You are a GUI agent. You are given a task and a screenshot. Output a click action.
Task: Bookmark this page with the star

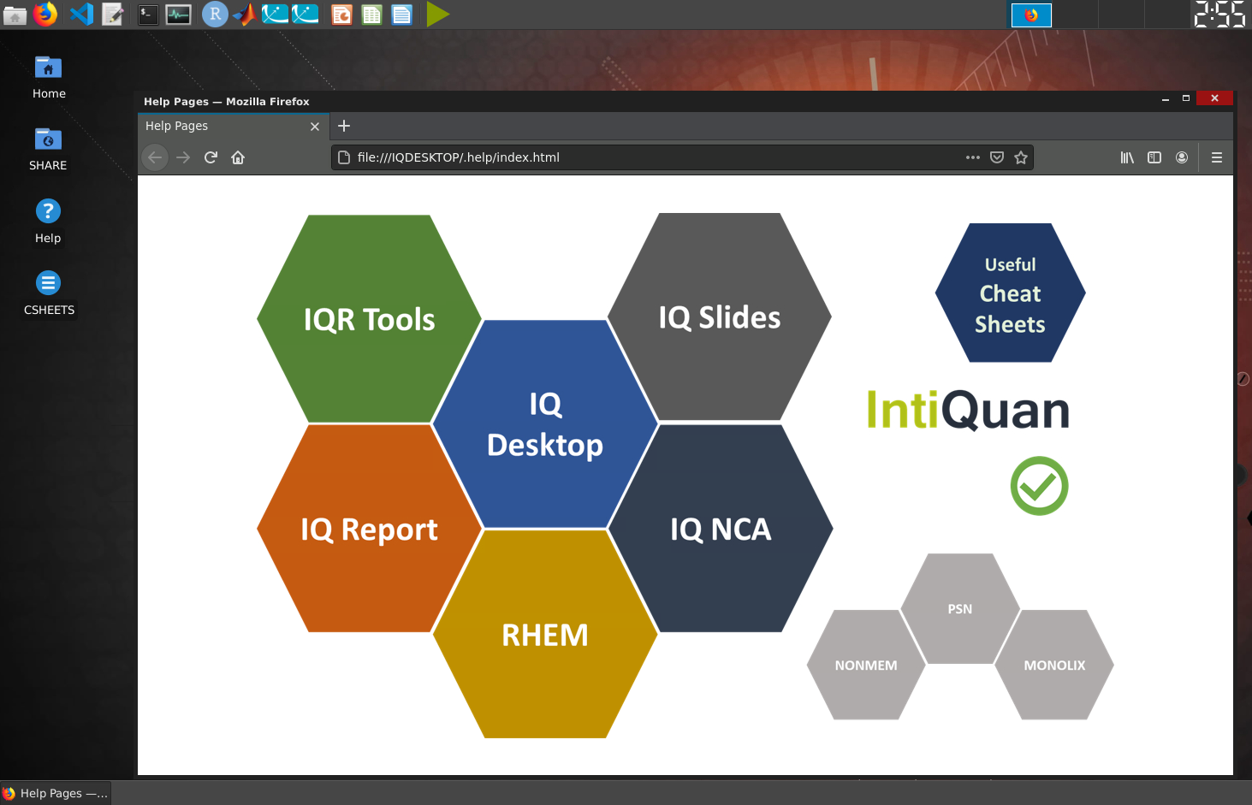[1021, 157]
